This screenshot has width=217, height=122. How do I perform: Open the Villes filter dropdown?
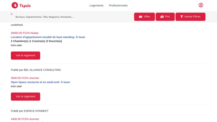point(144,17)
